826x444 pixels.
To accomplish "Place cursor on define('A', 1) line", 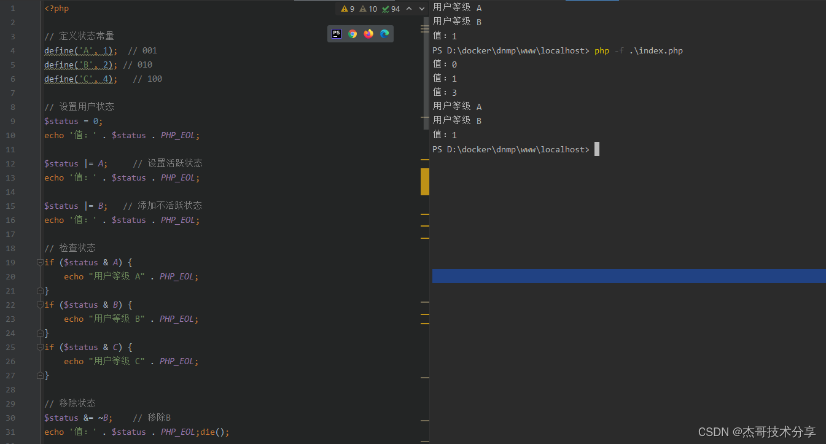I will click(x=80, y=50).
